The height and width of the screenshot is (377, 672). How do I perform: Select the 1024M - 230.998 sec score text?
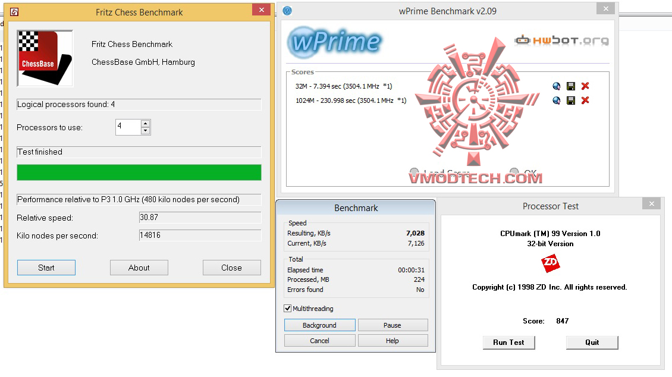351,100
